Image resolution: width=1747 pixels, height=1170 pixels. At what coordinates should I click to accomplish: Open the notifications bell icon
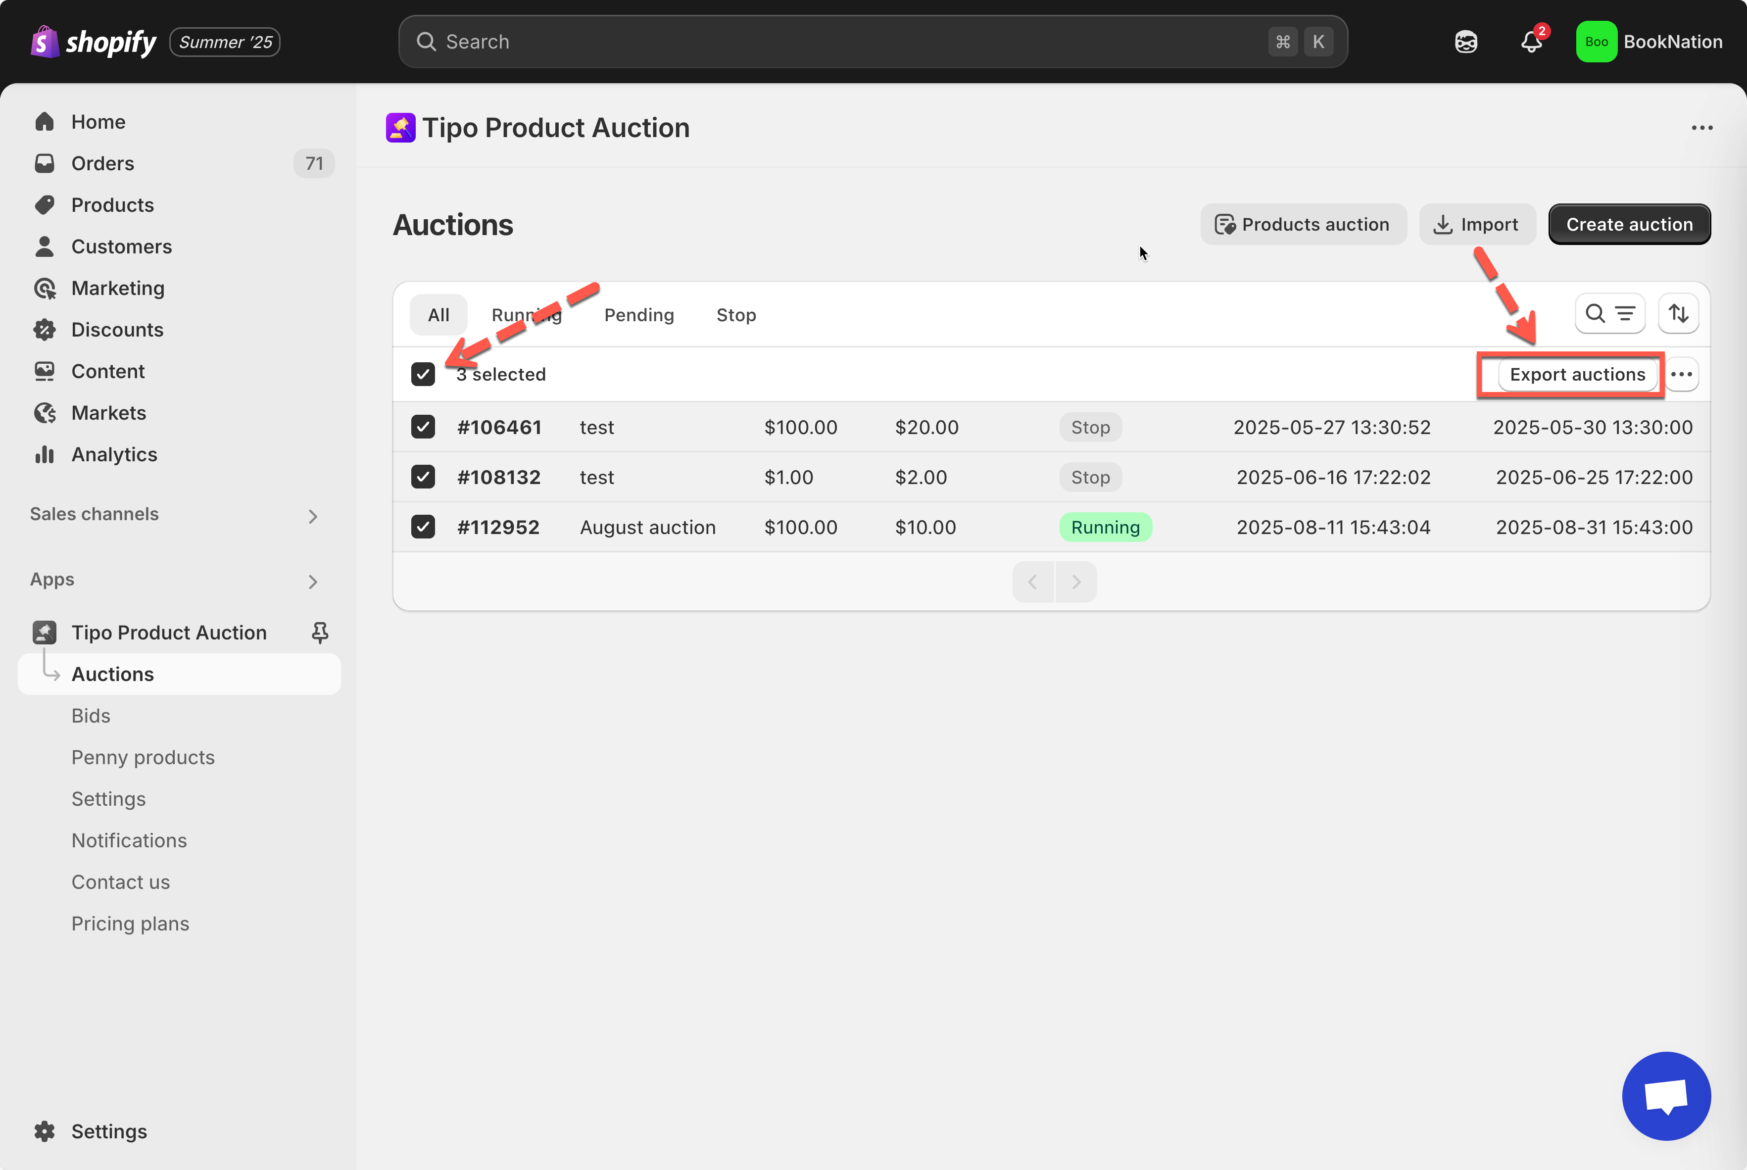click(1531, 42)
